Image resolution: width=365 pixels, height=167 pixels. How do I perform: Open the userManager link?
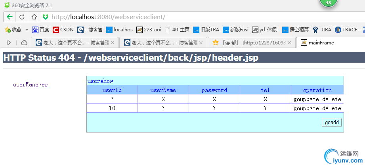31,84
